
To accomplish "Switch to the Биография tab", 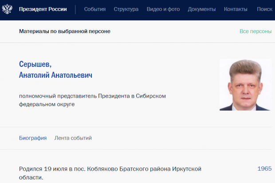I will click(33, 138).
